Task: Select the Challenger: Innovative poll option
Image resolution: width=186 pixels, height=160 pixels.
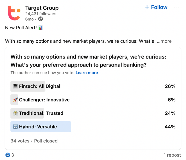Action: [44, 100]
